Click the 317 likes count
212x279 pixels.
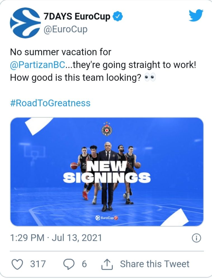click(38, 264)
